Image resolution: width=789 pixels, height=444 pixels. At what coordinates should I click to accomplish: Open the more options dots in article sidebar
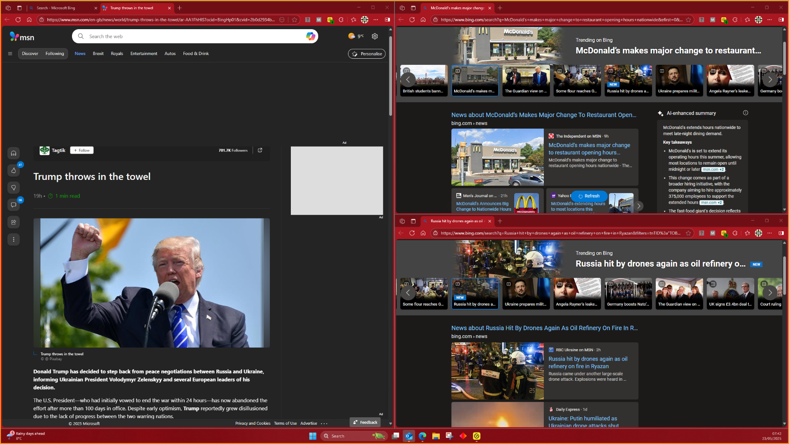click(x=14, y=239)
